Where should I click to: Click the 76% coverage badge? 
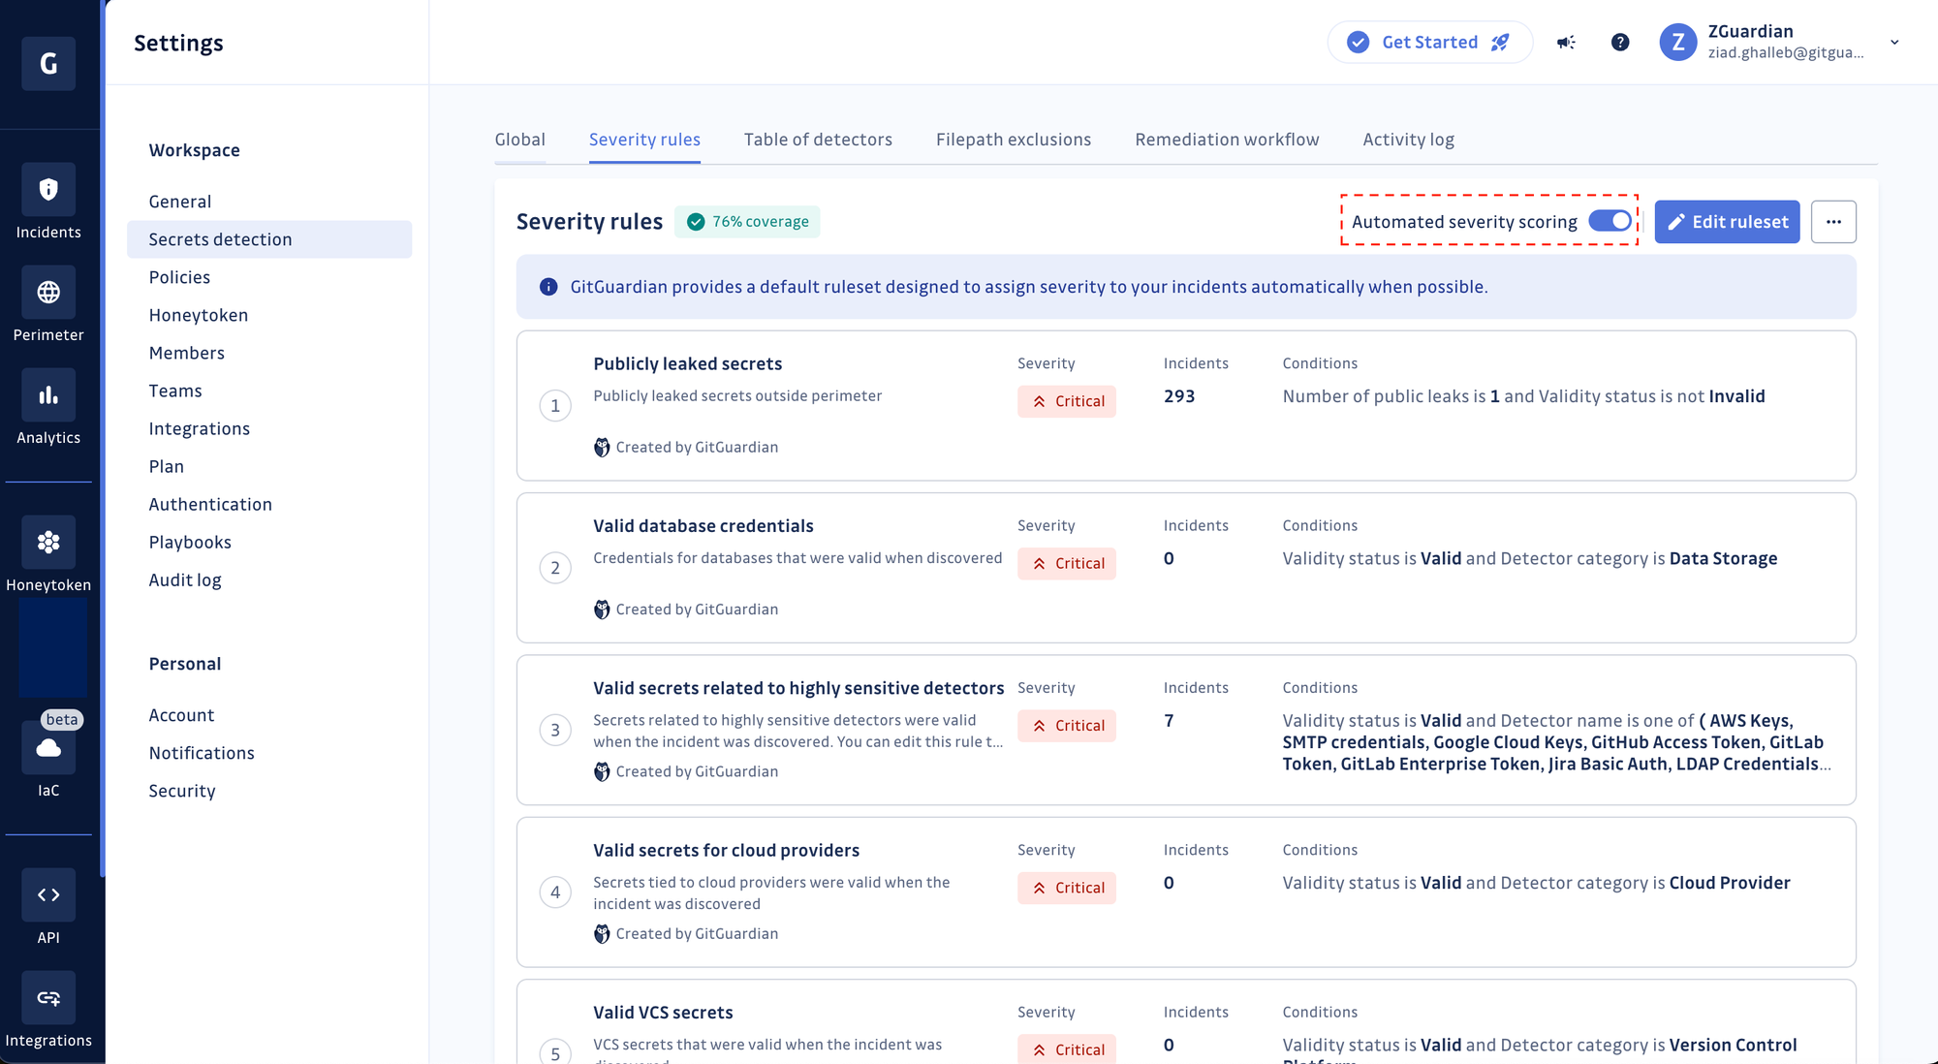point(747,221)
